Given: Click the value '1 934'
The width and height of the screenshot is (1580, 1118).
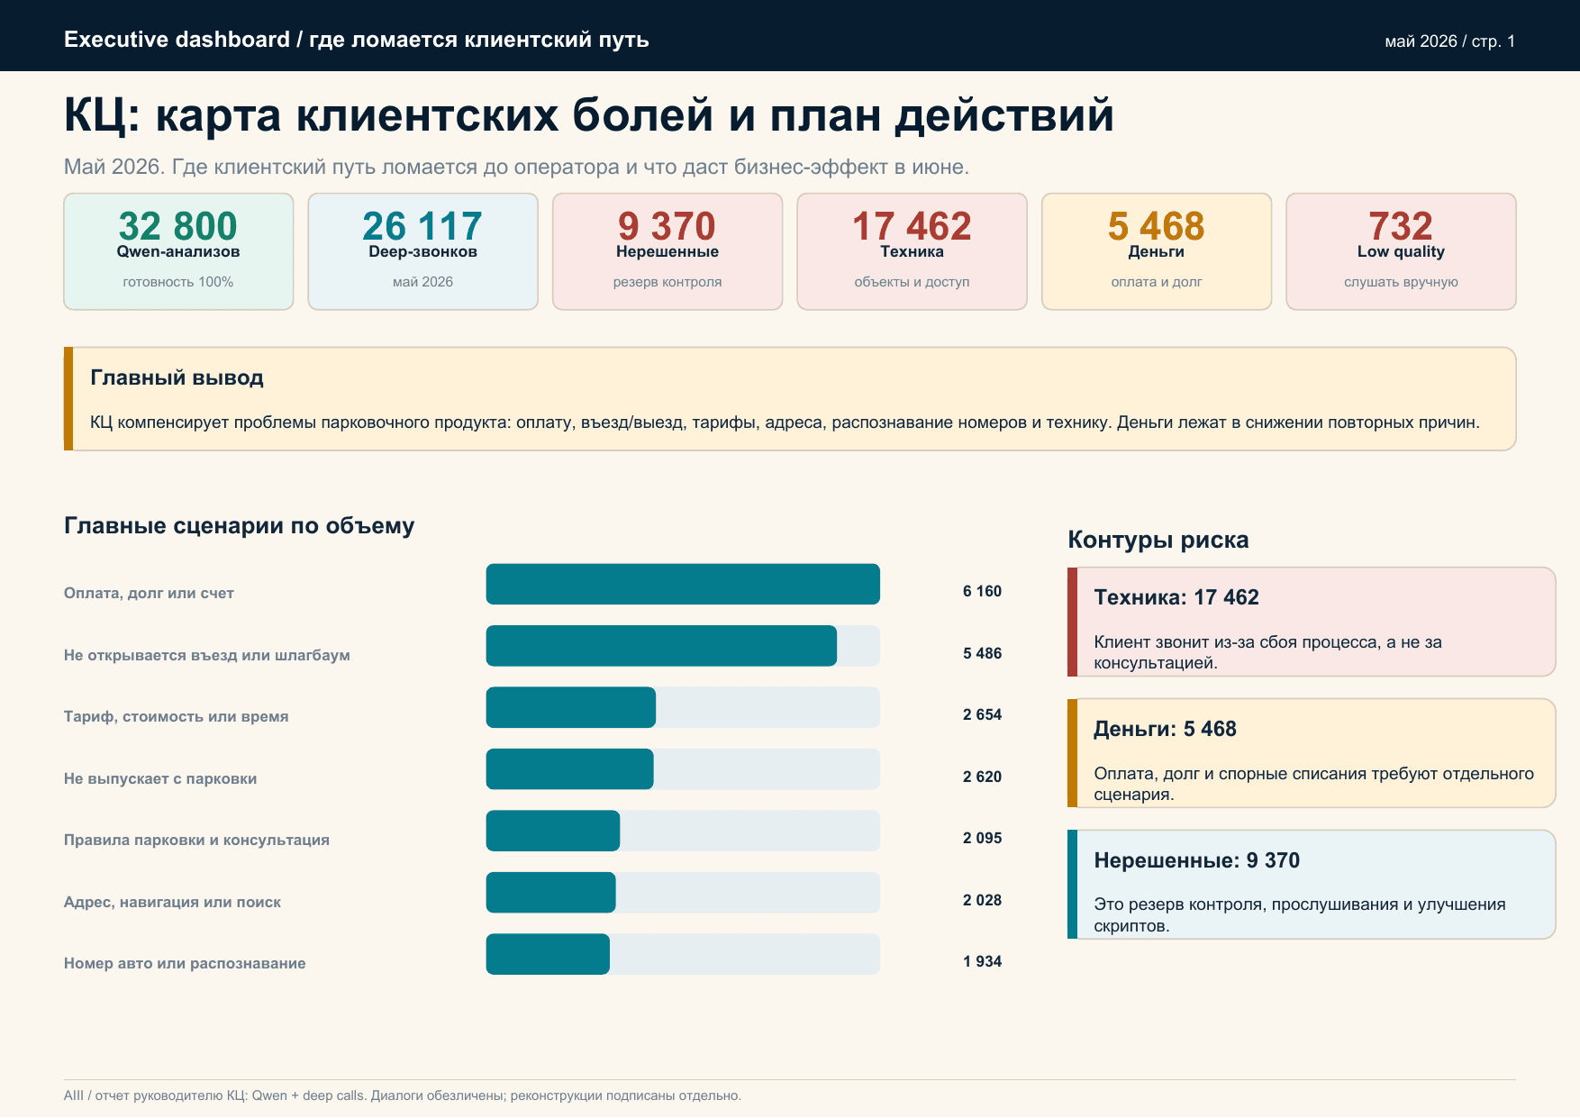Looking at the screenshot, I should click(982, 961).
